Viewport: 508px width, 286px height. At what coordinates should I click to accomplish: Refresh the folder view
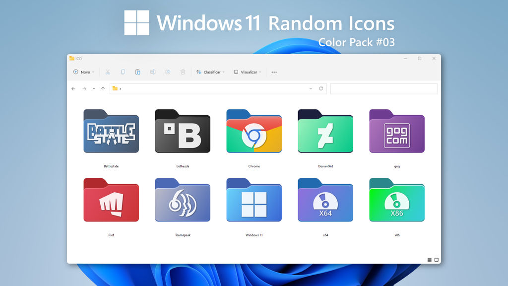[321, 88]
